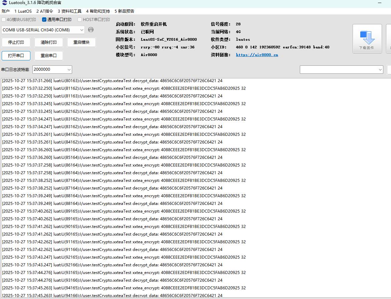This screenshot has width=391, height=299.
Task: Click the Luatools app logo in title bar
Action: [x=4, y=3]
